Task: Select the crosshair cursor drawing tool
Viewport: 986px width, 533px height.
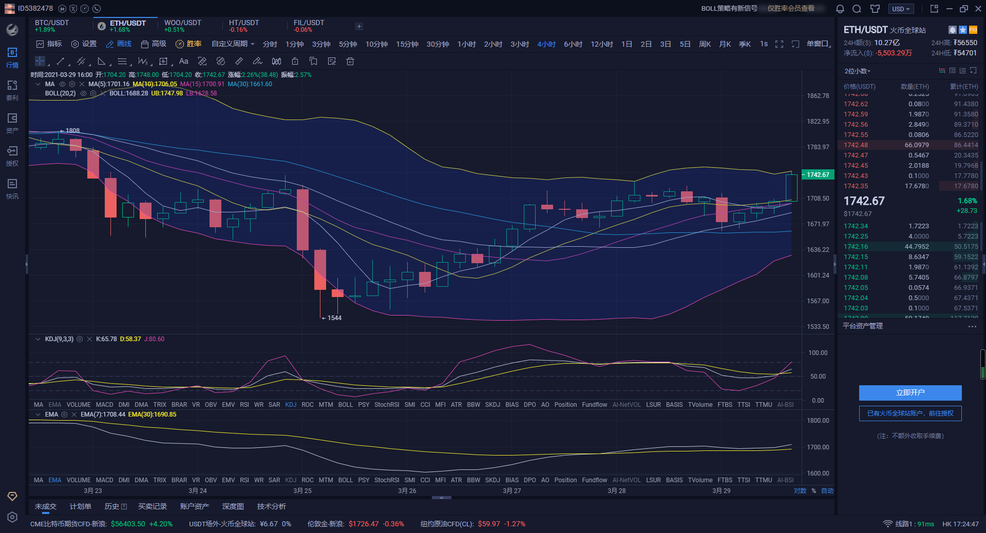Action: tap(40, 62)
